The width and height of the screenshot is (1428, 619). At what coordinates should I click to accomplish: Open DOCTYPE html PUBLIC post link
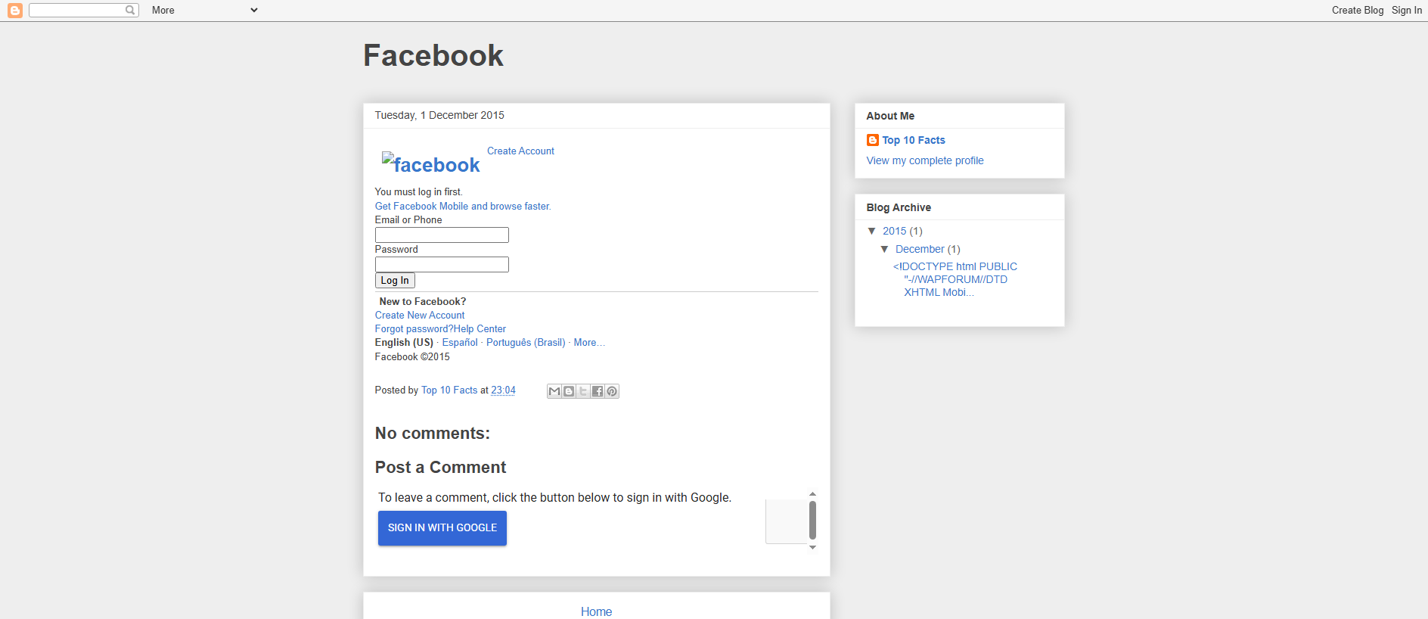pos(955,279)
